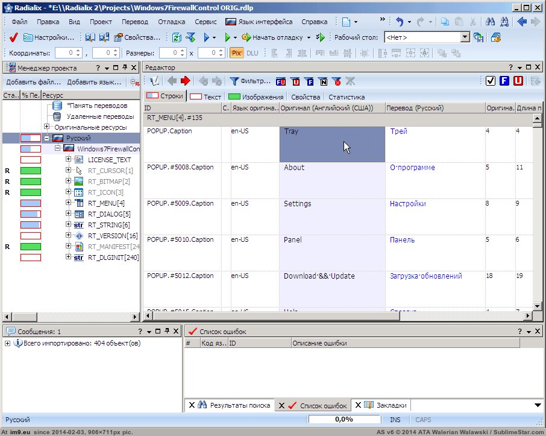The height and width of the screenshot is (436, 546).
Task: Click the save desktop layout icon
Action: (x=478, y=37)
